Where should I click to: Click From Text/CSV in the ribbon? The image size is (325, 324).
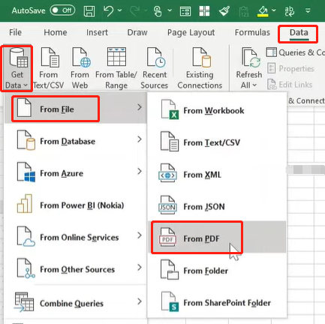[49, 68]
